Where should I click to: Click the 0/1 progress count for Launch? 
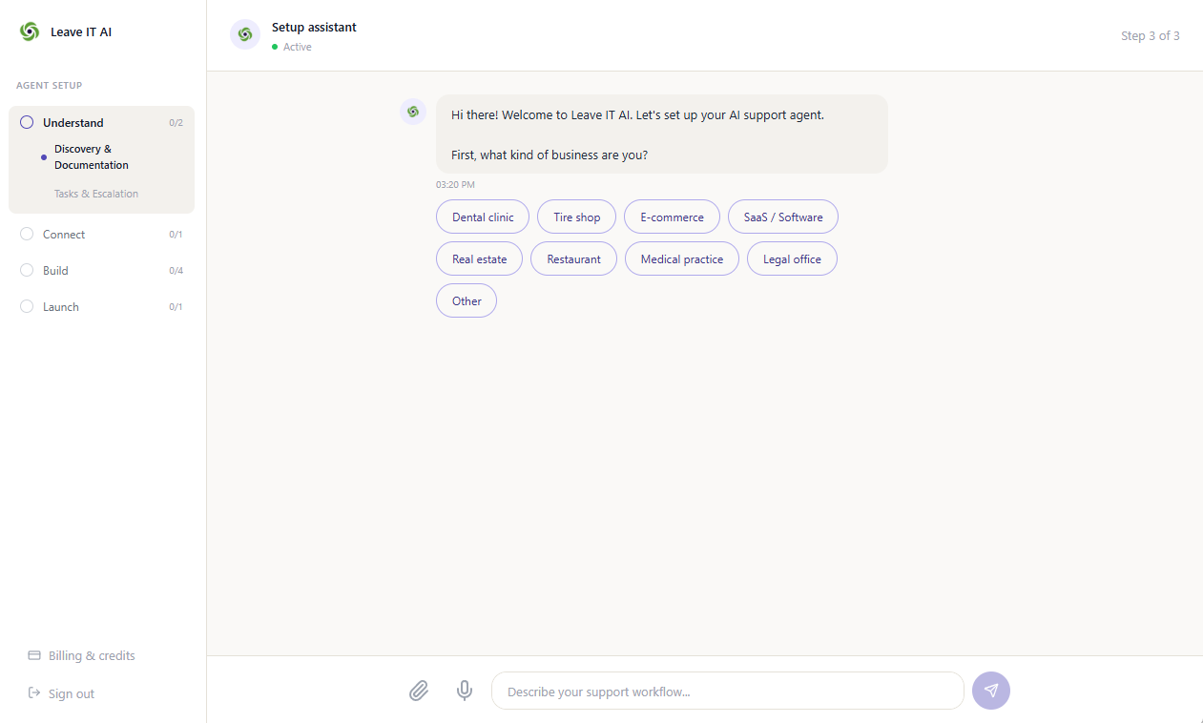pos(176,306)
